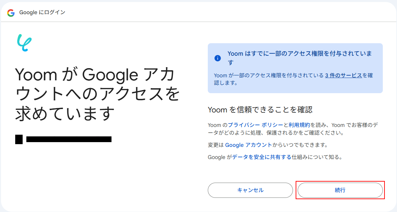This screenshot has height=212, width=397.
Task: Click the turquoise Yoom logo
Action: click(x=24, y=43)
